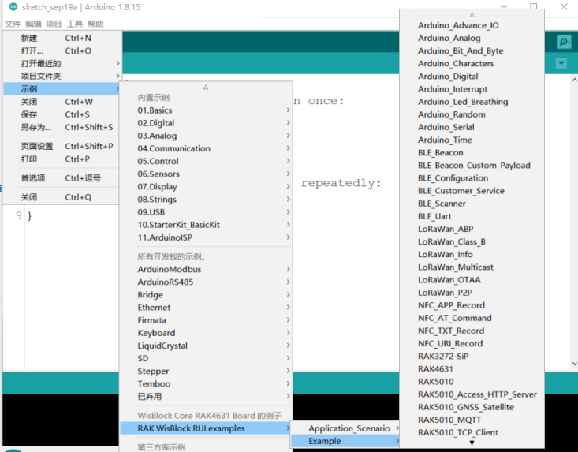This screenshot has width=578, height=452.
Task: Open BLE_Scanner example
Action: pyautogui.click(x=472, y=204)
